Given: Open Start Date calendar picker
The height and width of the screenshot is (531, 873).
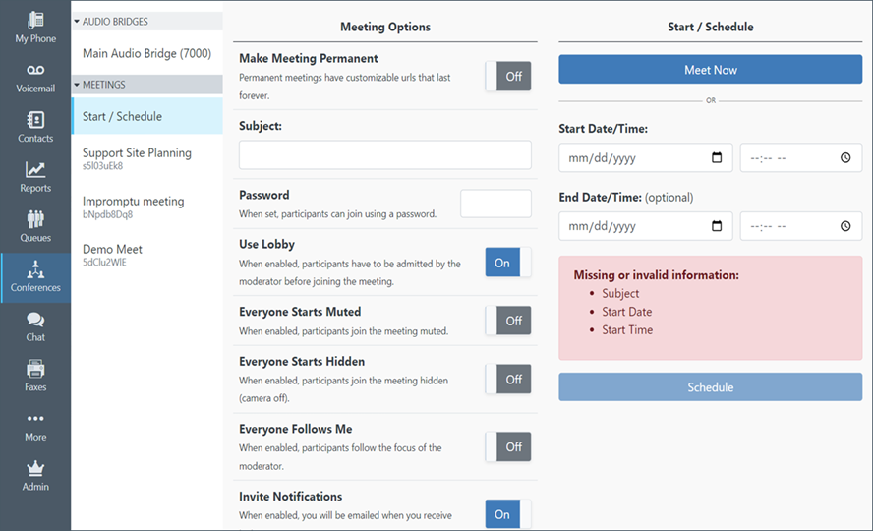Looking at the screenshot, I should 717,158.
